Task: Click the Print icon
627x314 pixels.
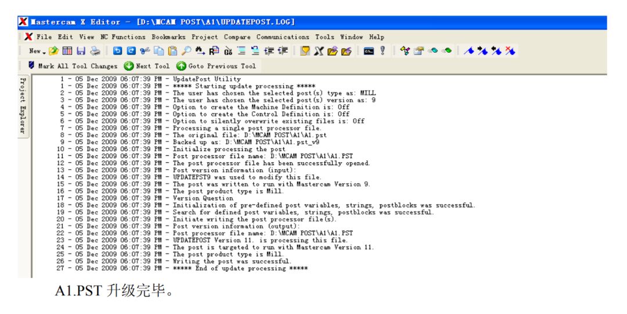Action: click(95, 51)
